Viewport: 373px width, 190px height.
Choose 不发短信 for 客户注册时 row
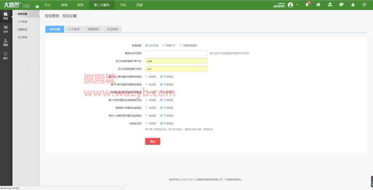point(162,100)
